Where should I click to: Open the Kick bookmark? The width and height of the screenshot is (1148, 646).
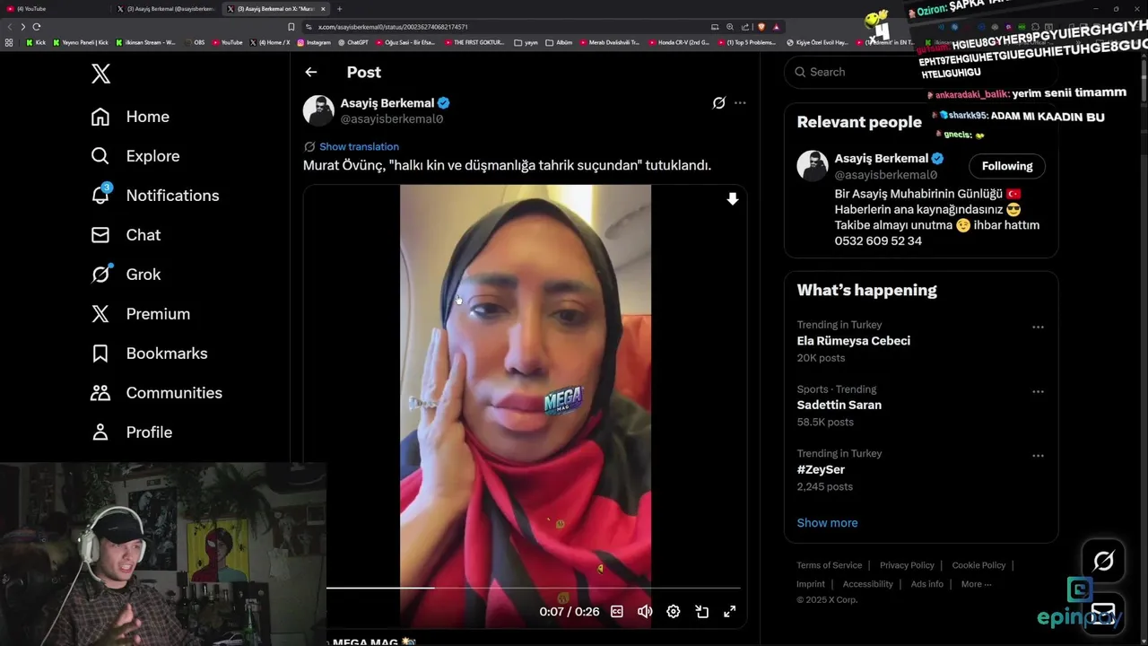click(x=36, y=42)
